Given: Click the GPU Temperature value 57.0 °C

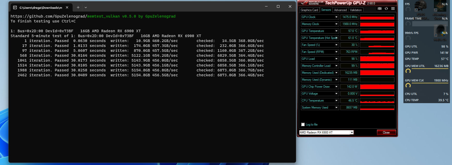Looking at the screenshot, I should (x=349, y=31).
